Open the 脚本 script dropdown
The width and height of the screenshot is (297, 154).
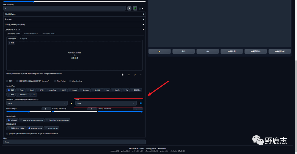coord(75,142)
